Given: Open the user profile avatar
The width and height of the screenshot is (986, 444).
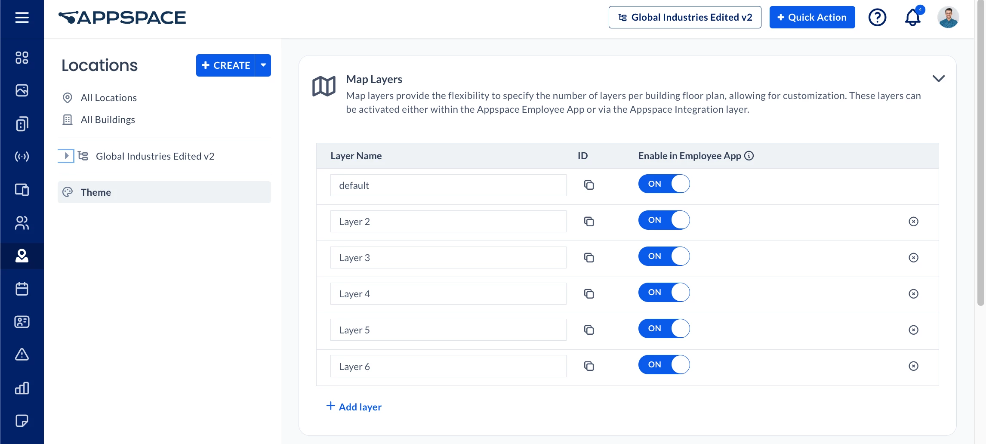Looking at the screenshot, I should tap(948, 18).
